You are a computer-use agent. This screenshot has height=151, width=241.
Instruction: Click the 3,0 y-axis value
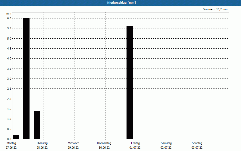[9, 79]
